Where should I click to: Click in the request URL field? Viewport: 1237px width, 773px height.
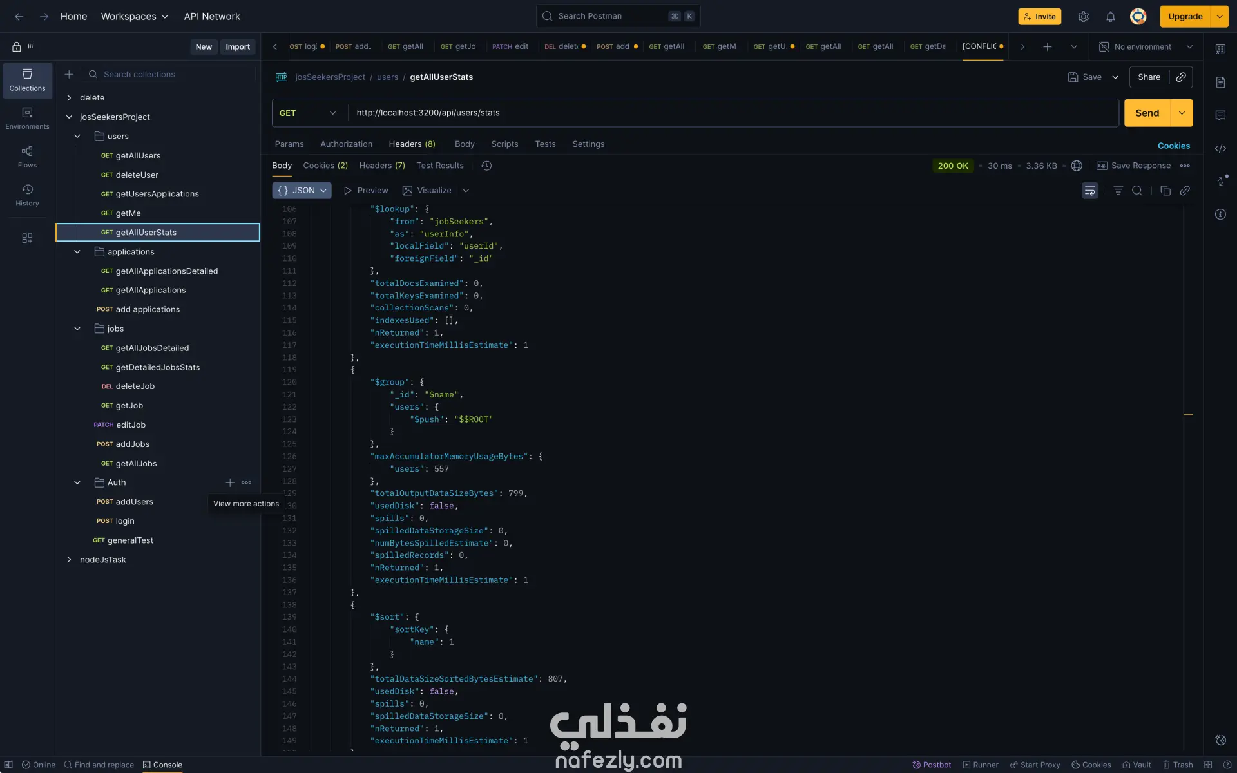(709, 113)
